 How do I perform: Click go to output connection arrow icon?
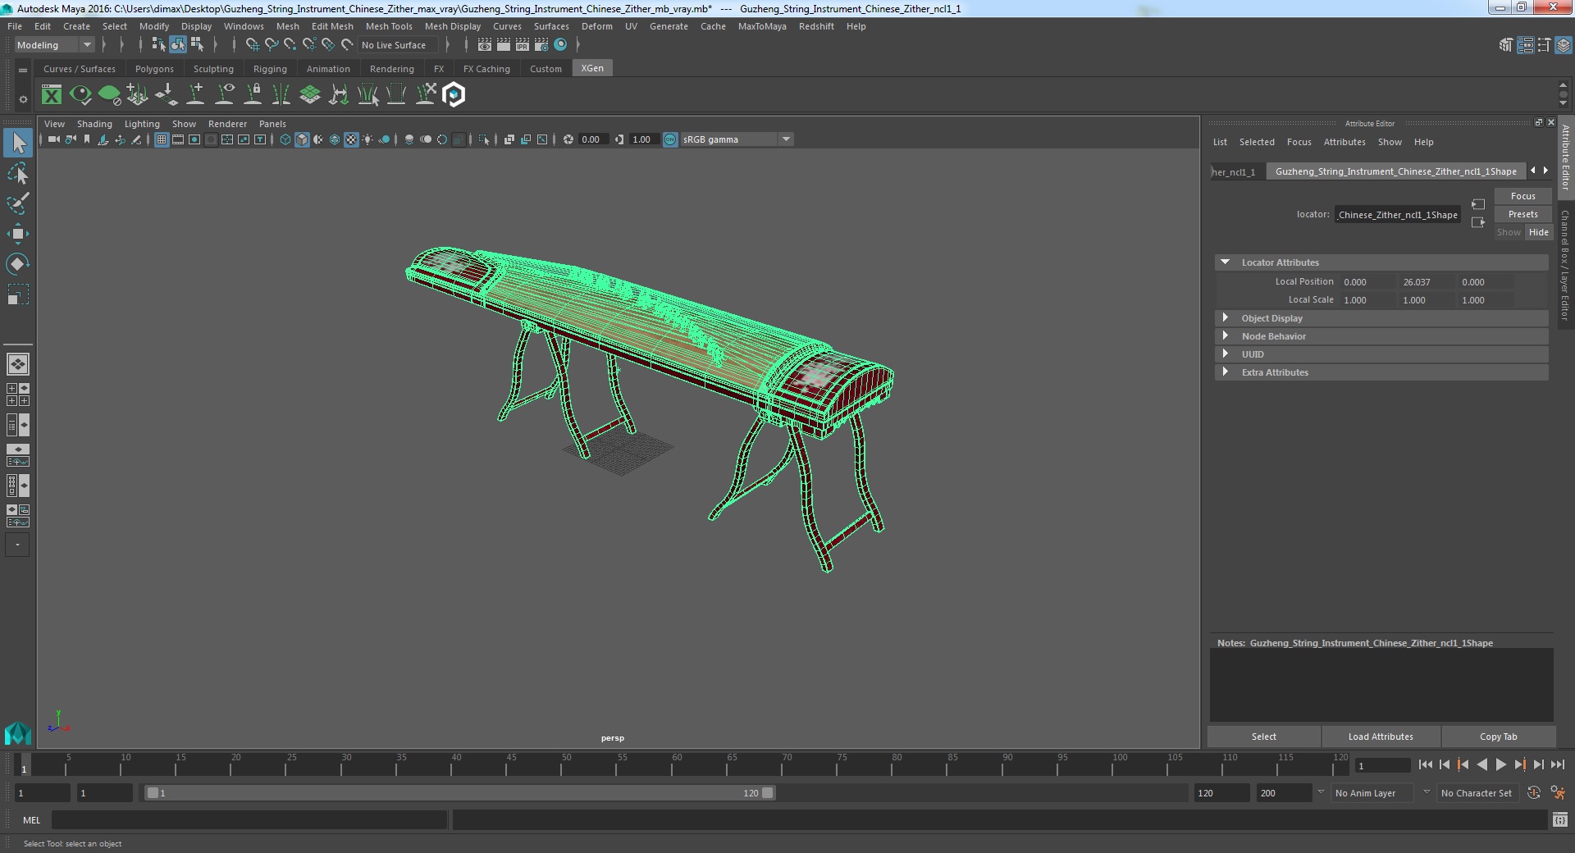tap(1478, 222)
